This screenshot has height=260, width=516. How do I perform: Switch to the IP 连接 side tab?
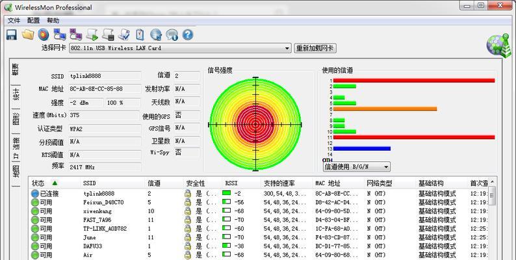pyautogui.click(x=16, y=149)
